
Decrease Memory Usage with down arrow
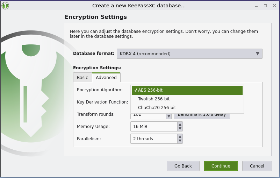tap(180, 129)
